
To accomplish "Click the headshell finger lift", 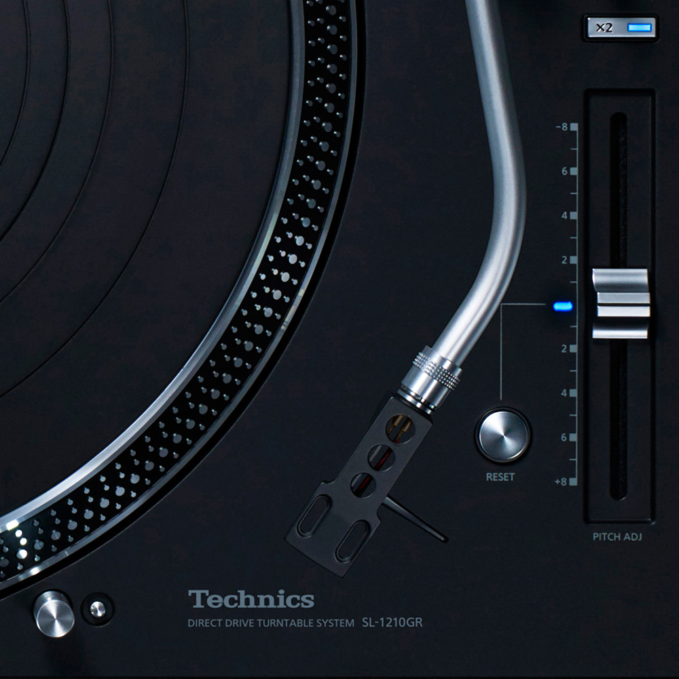I will coord(417,519).
